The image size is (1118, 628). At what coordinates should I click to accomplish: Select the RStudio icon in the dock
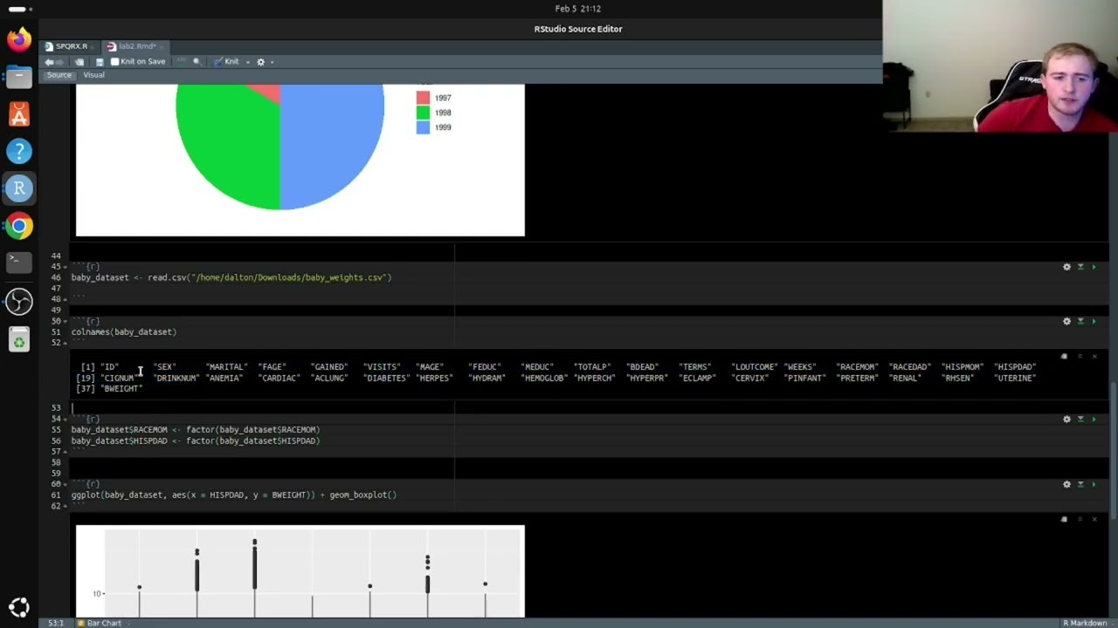[x=19, y=188]
